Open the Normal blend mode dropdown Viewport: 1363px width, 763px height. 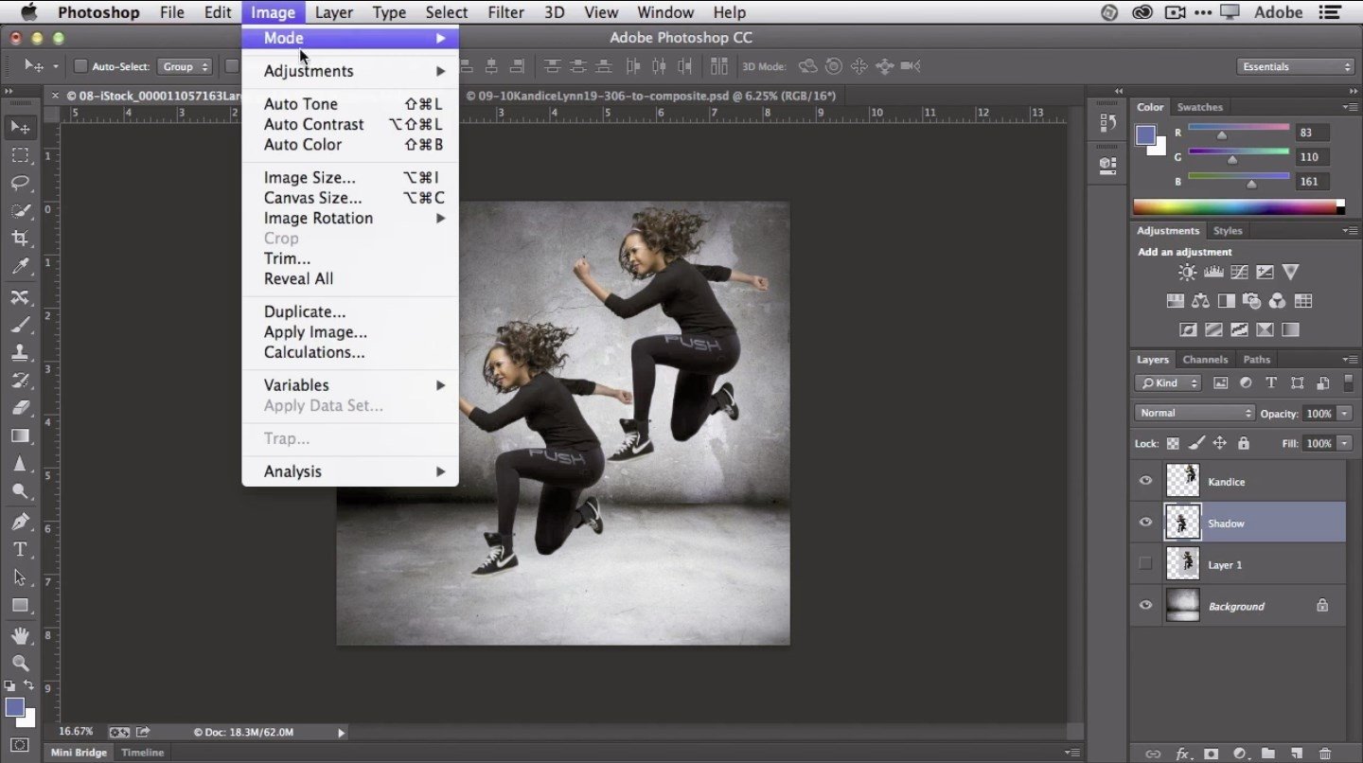(x=1195, y=413)
